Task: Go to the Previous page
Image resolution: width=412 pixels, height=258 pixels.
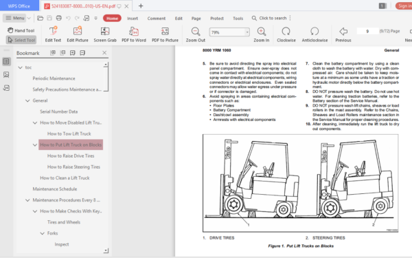Action: point(343,34)
